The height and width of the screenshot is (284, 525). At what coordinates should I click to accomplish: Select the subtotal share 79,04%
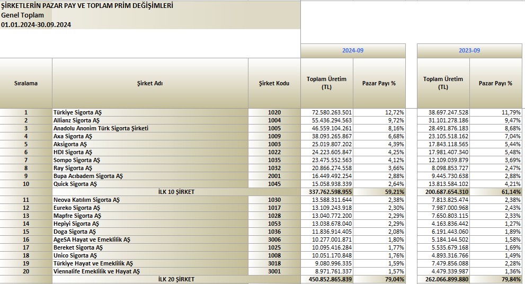(x=379, y=279)
